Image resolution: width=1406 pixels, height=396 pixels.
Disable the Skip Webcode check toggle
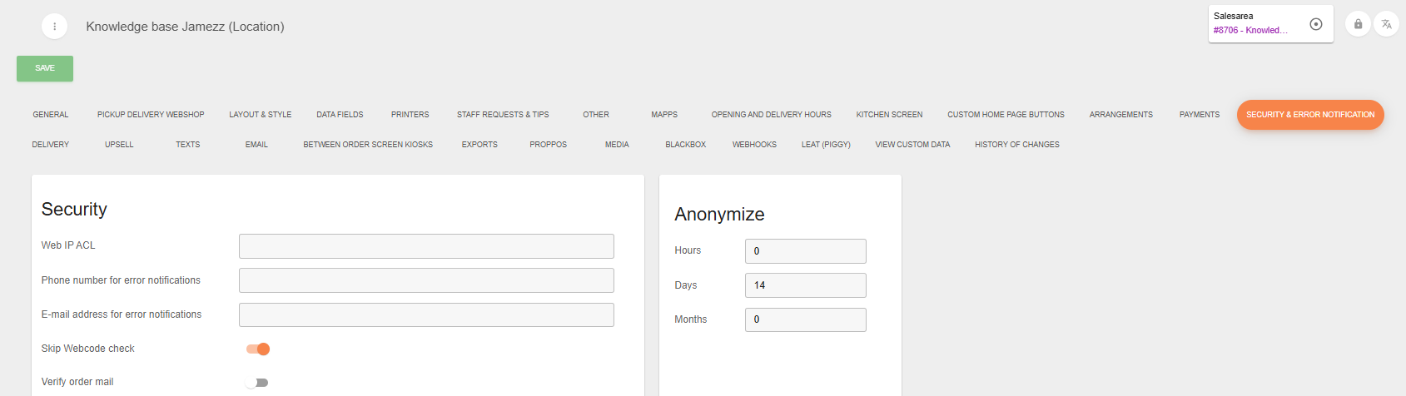[258, 349]
